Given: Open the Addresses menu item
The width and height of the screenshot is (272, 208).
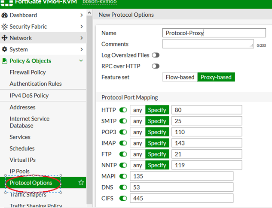Looking at the screenshot, I should [22, 107].
